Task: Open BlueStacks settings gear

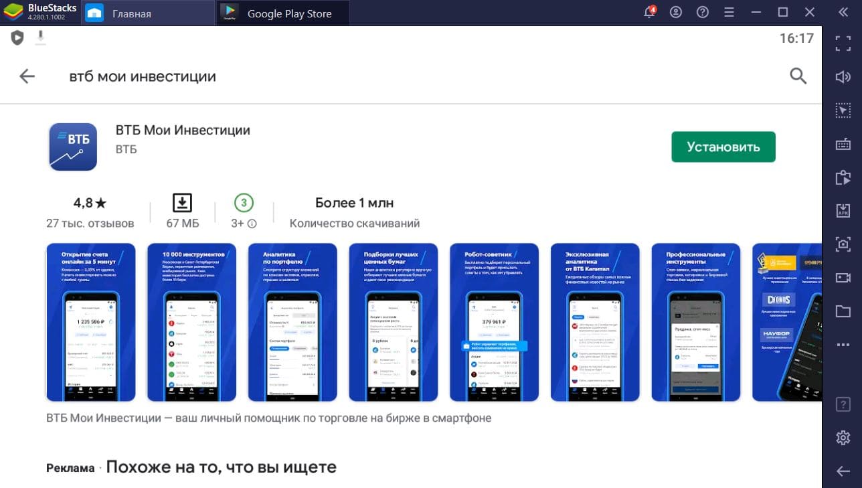Action: (843, 438)
